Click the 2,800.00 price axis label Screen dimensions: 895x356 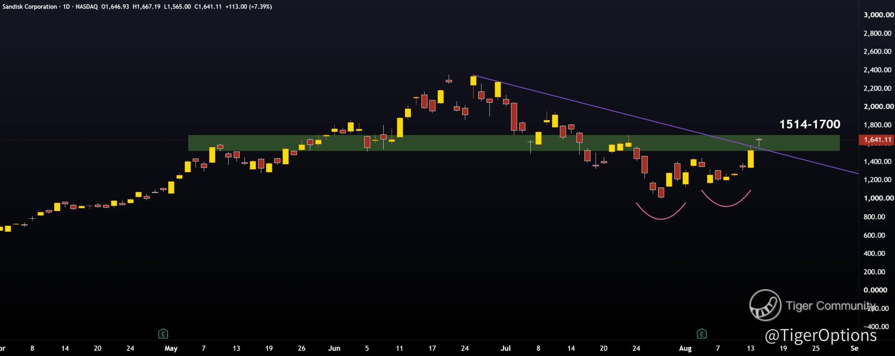coord(877,33)
